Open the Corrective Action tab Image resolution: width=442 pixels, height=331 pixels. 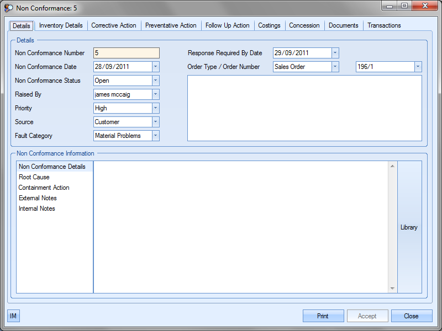[114, 25]
